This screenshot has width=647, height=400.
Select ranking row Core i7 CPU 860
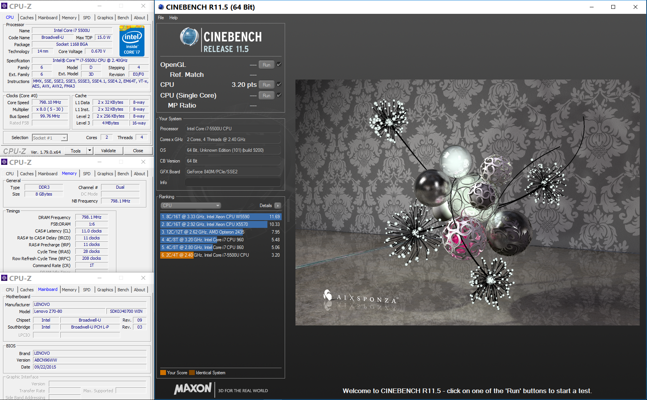point(220,247)
